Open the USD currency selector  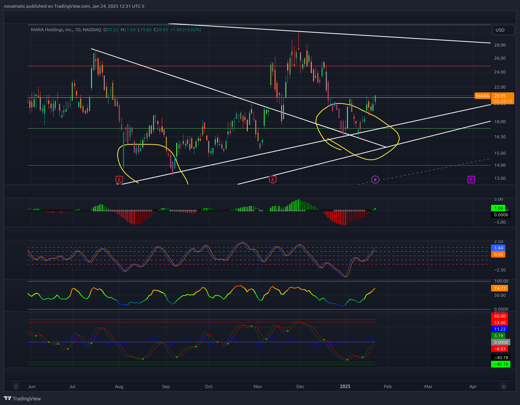[503, 30]
